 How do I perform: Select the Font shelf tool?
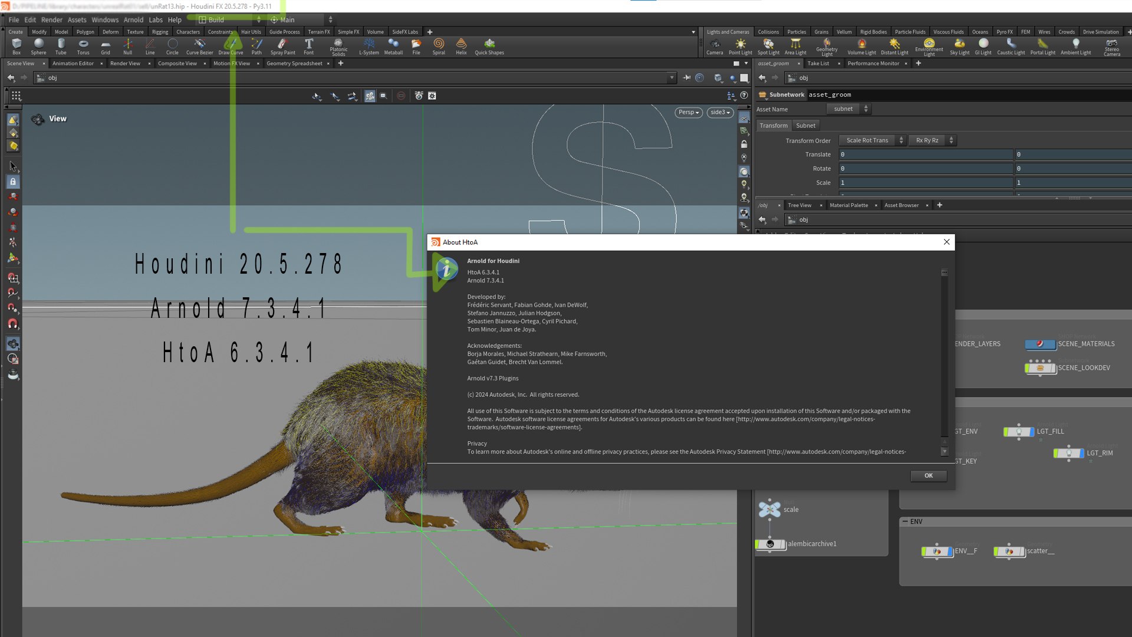[x=309, y=47]
